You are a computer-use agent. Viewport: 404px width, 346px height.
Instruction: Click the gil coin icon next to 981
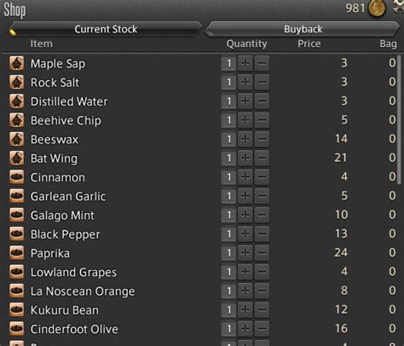pyautogui.click(x=377, y=8)
